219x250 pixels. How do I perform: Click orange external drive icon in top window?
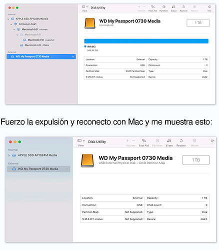(x=90, y=23)
